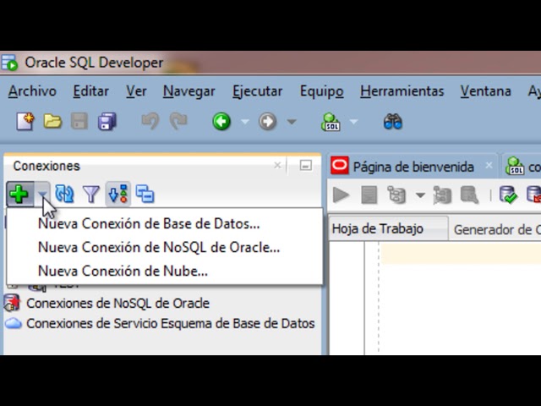Toggle the schema browser tree icon
This screenshot has height=406, width=541.
(x=118, y=194)
